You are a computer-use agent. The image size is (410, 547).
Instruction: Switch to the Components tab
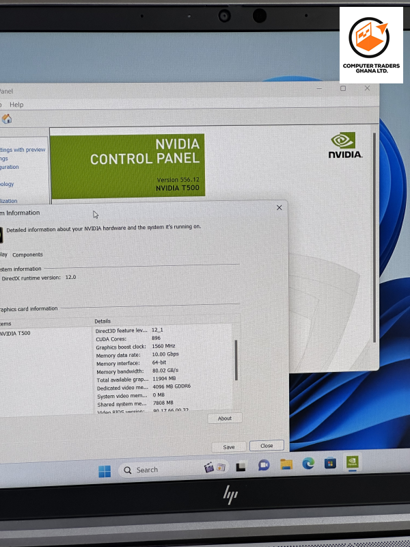[27, 254]
